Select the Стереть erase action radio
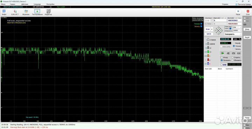The image size is (252, 129). 232,57
